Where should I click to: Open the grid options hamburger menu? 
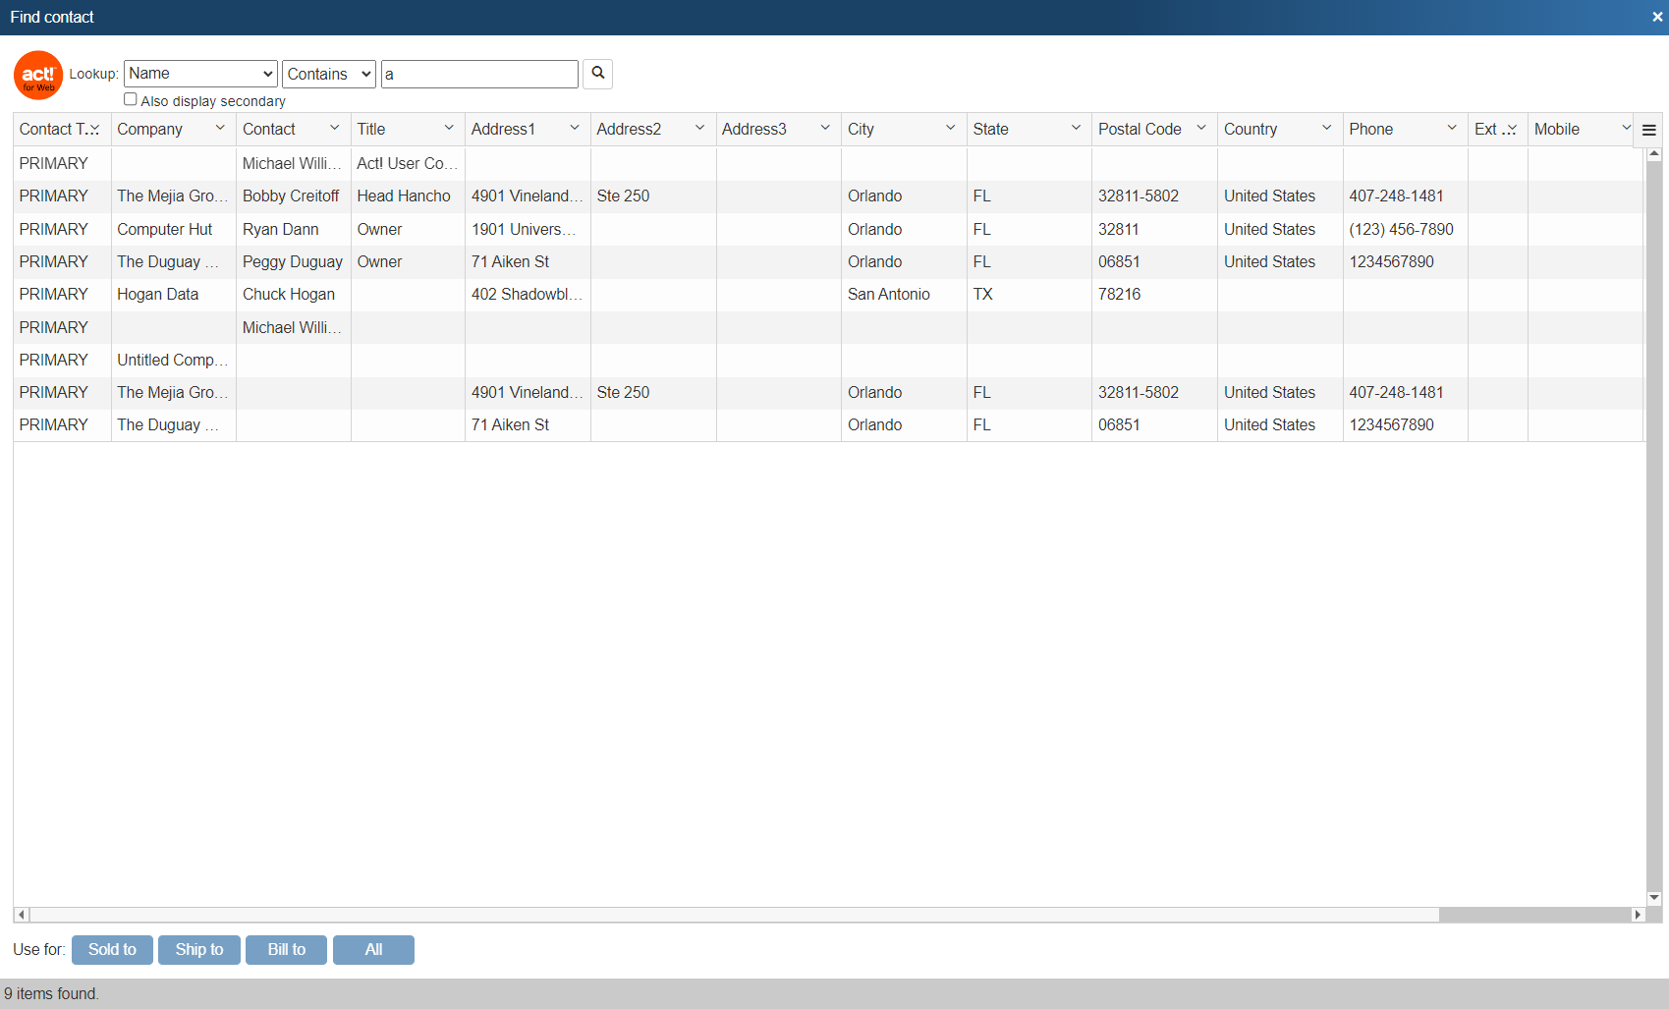coord(1649,129)
